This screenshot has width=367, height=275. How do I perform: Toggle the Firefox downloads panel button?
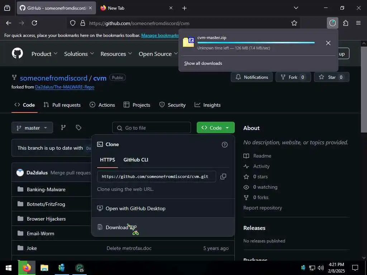(x=332, y=23)
